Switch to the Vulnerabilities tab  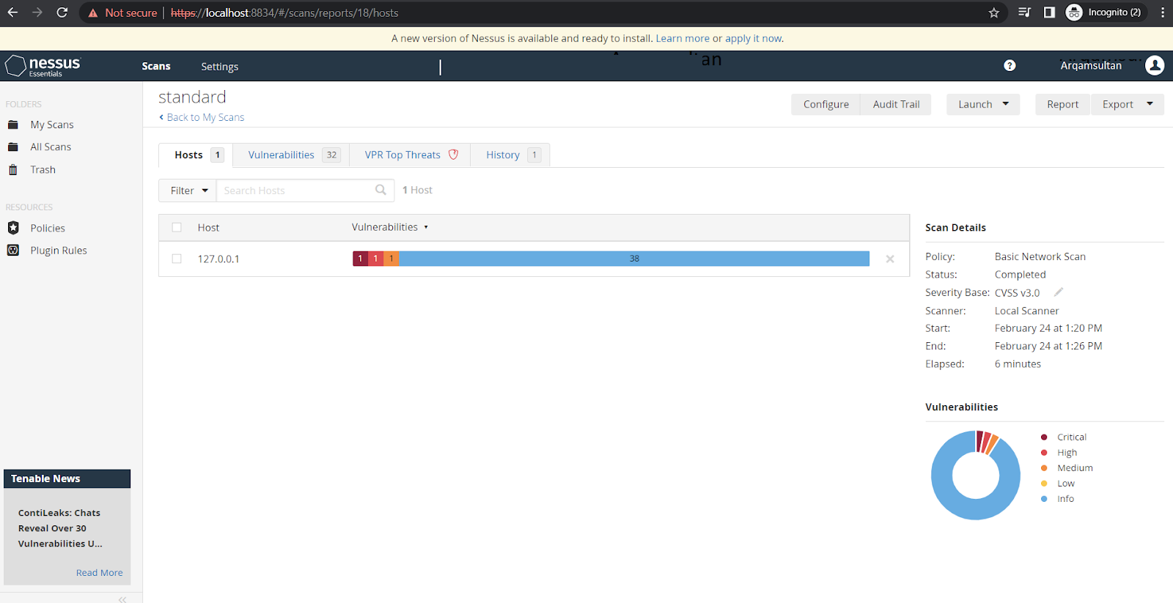click(x=291, y=155)
